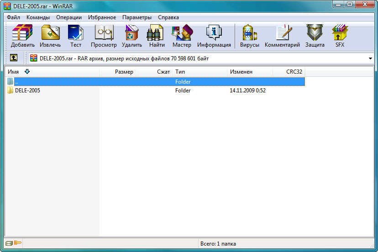This screenshot has width=378, height=252.
Task: Click the key password icon in status bar
Action: pyautogui.click(x=18, y=242)
